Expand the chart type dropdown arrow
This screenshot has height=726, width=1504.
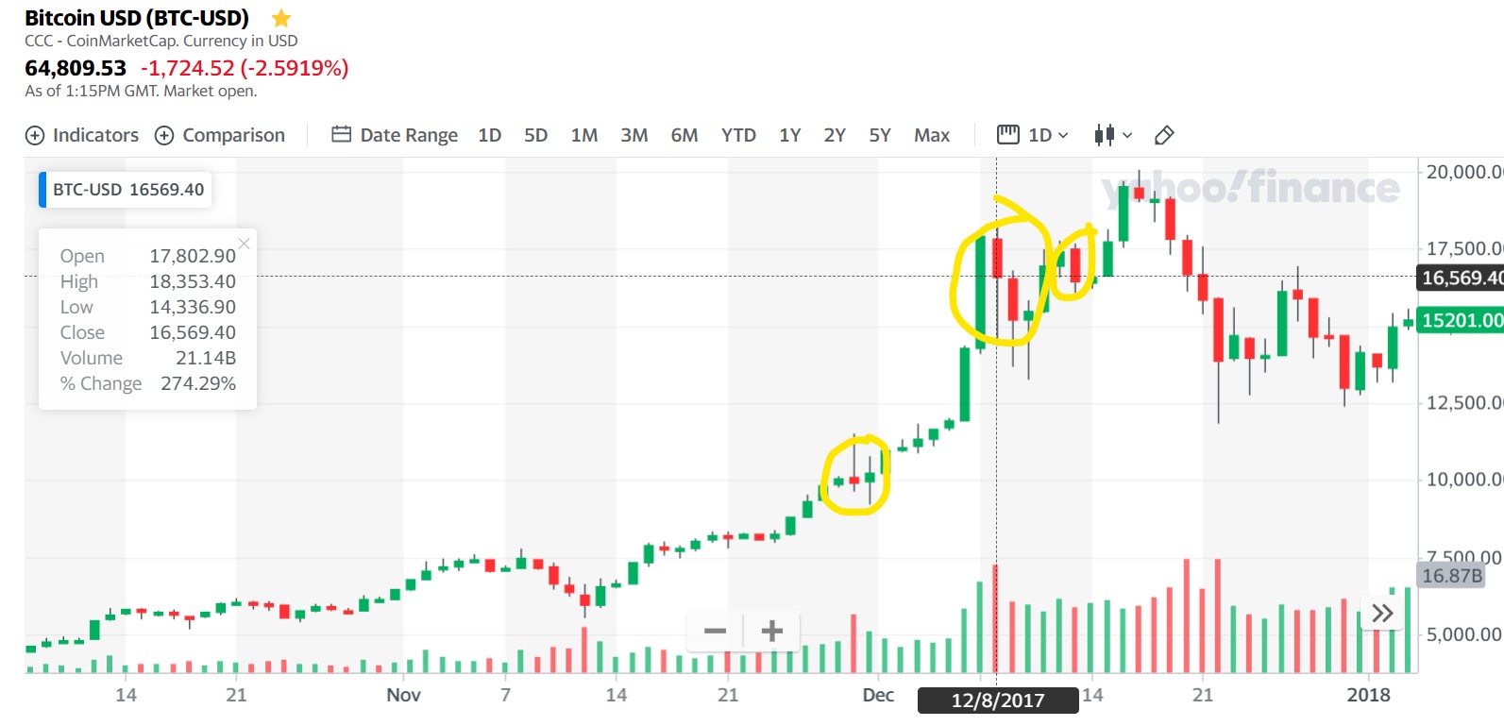[1127, 135]
